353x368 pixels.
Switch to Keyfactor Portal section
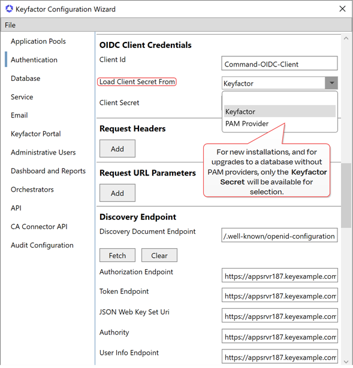36,134
